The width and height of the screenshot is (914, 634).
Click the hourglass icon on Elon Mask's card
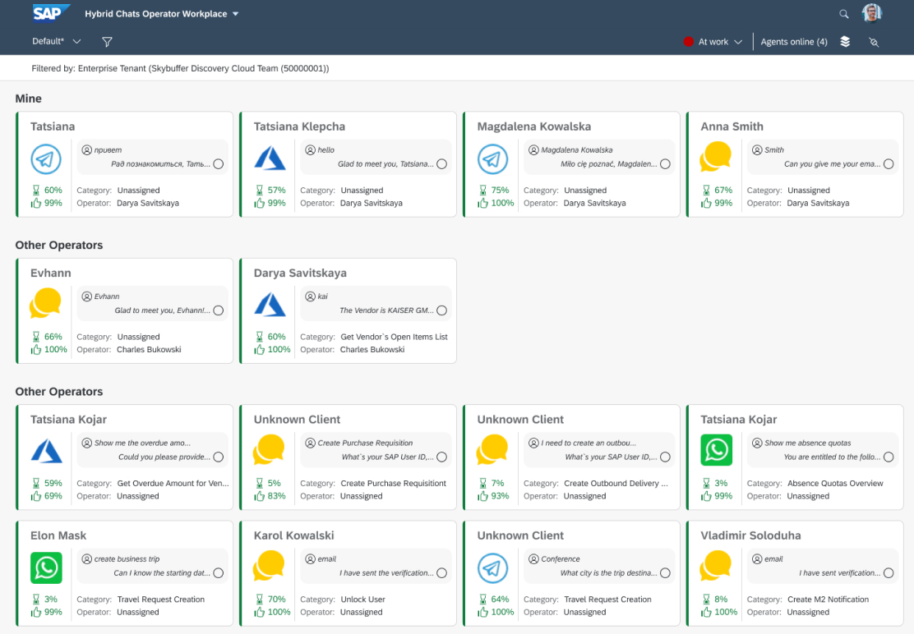click(x=36, y=599)
